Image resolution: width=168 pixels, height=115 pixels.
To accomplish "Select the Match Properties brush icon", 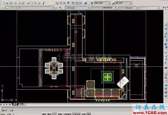I will click(39, 3).
